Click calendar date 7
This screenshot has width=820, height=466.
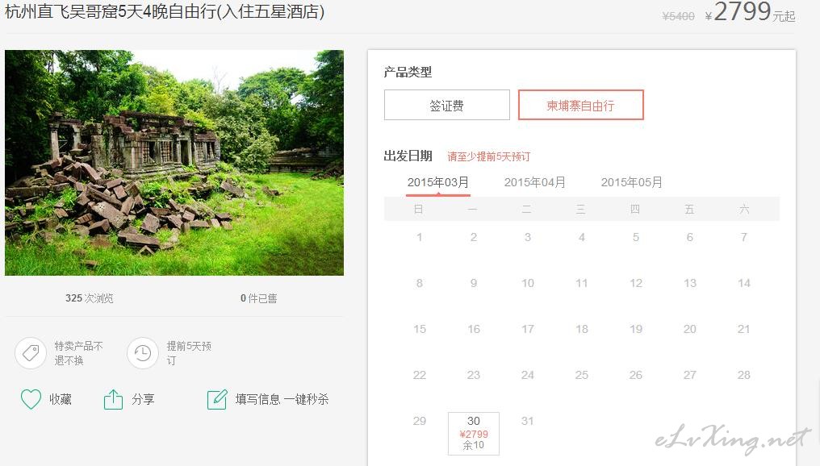(744, 237)
